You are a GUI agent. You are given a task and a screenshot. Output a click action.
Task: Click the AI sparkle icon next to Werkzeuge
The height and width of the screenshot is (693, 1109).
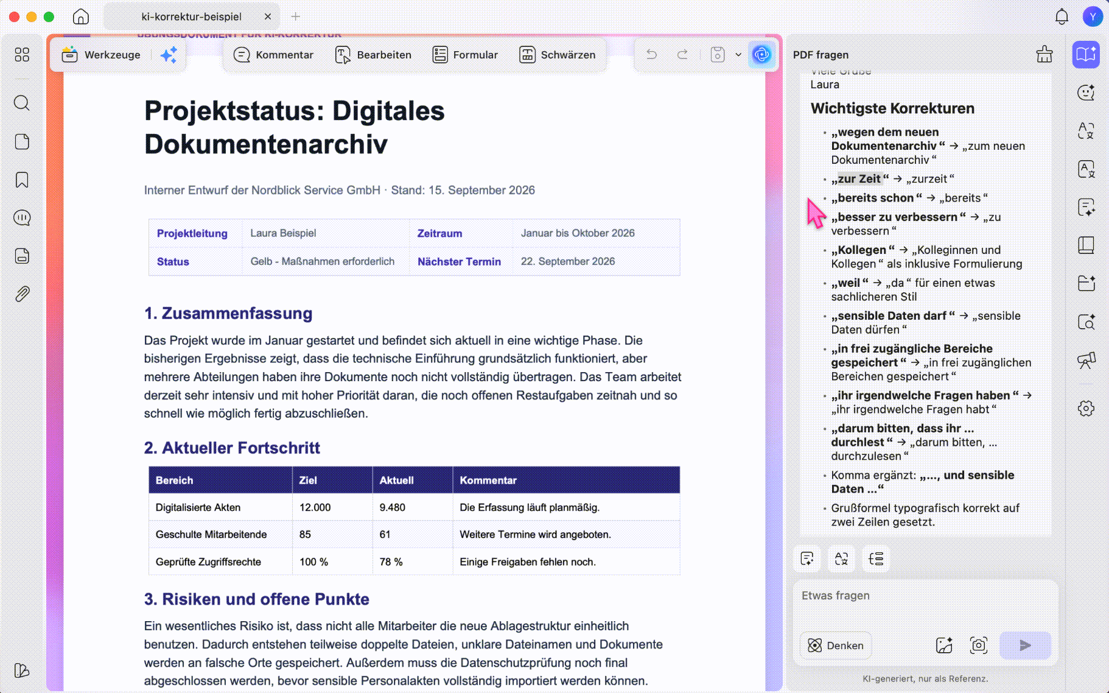[x=169, y=55]
